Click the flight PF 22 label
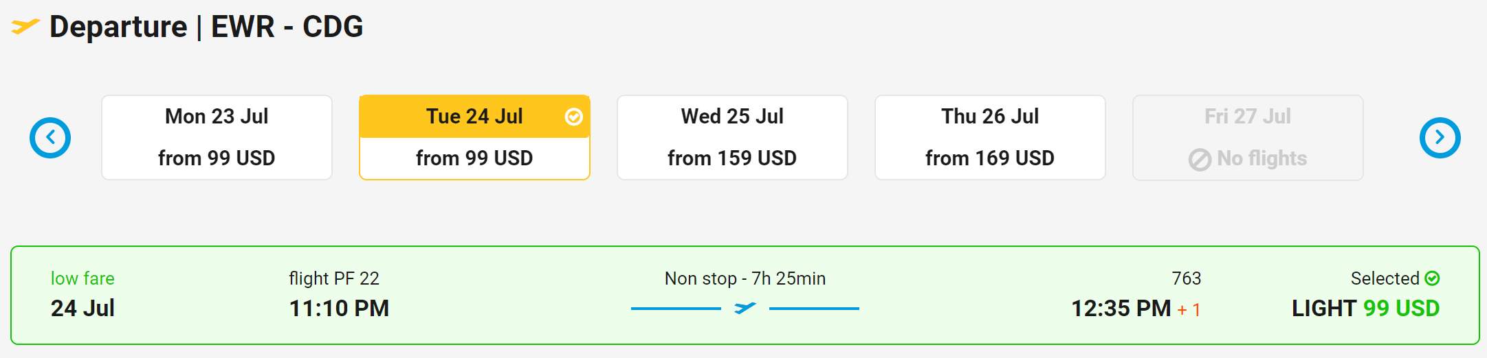1487x358 pixels. coord(334,278)
